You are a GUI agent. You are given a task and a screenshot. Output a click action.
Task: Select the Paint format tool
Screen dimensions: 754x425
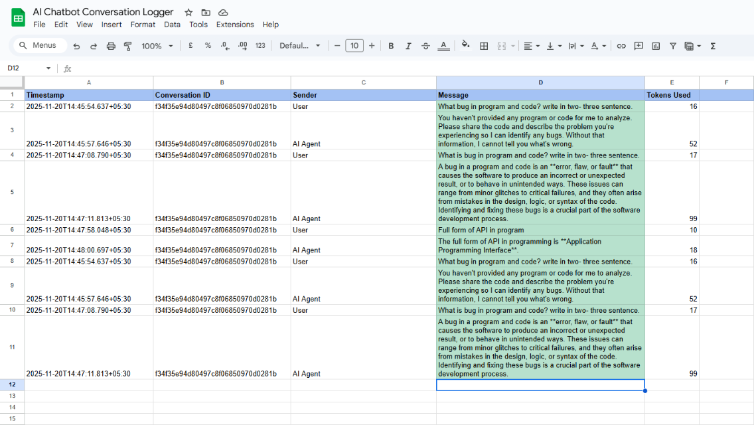tap(128, 46)
